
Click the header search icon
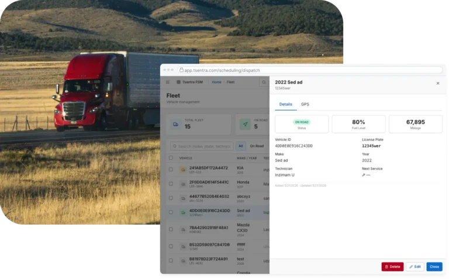click(x=264, y=82)
